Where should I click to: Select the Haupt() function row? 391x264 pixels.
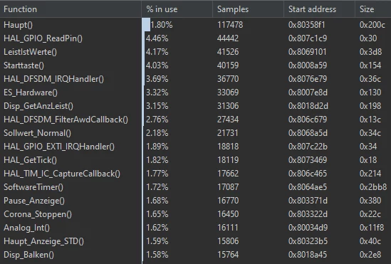pos(195,25)
